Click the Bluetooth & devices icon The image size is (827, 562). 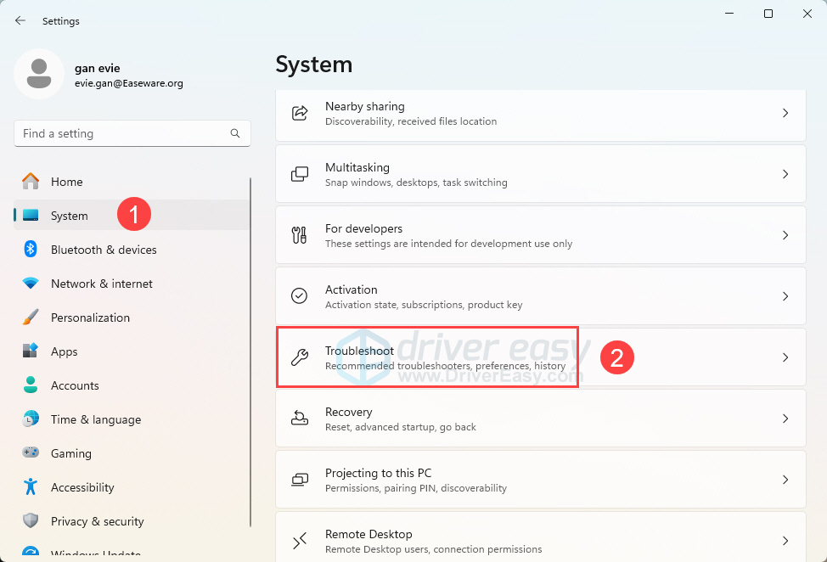pos(31,250)
